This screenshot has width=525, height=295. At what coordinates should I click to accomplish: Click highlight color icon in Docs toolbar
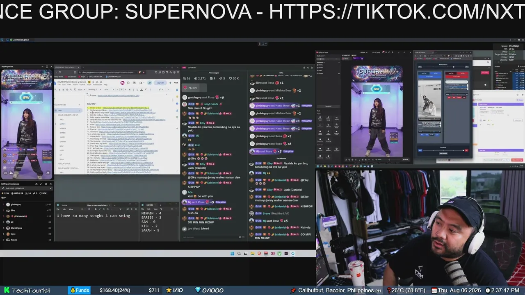pos(146,90)
